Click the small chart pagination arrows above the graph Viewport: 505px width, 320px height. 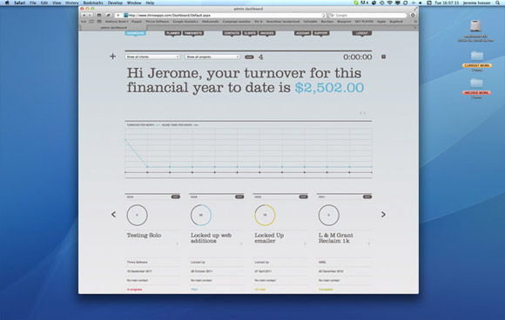(x=363, y=113)
